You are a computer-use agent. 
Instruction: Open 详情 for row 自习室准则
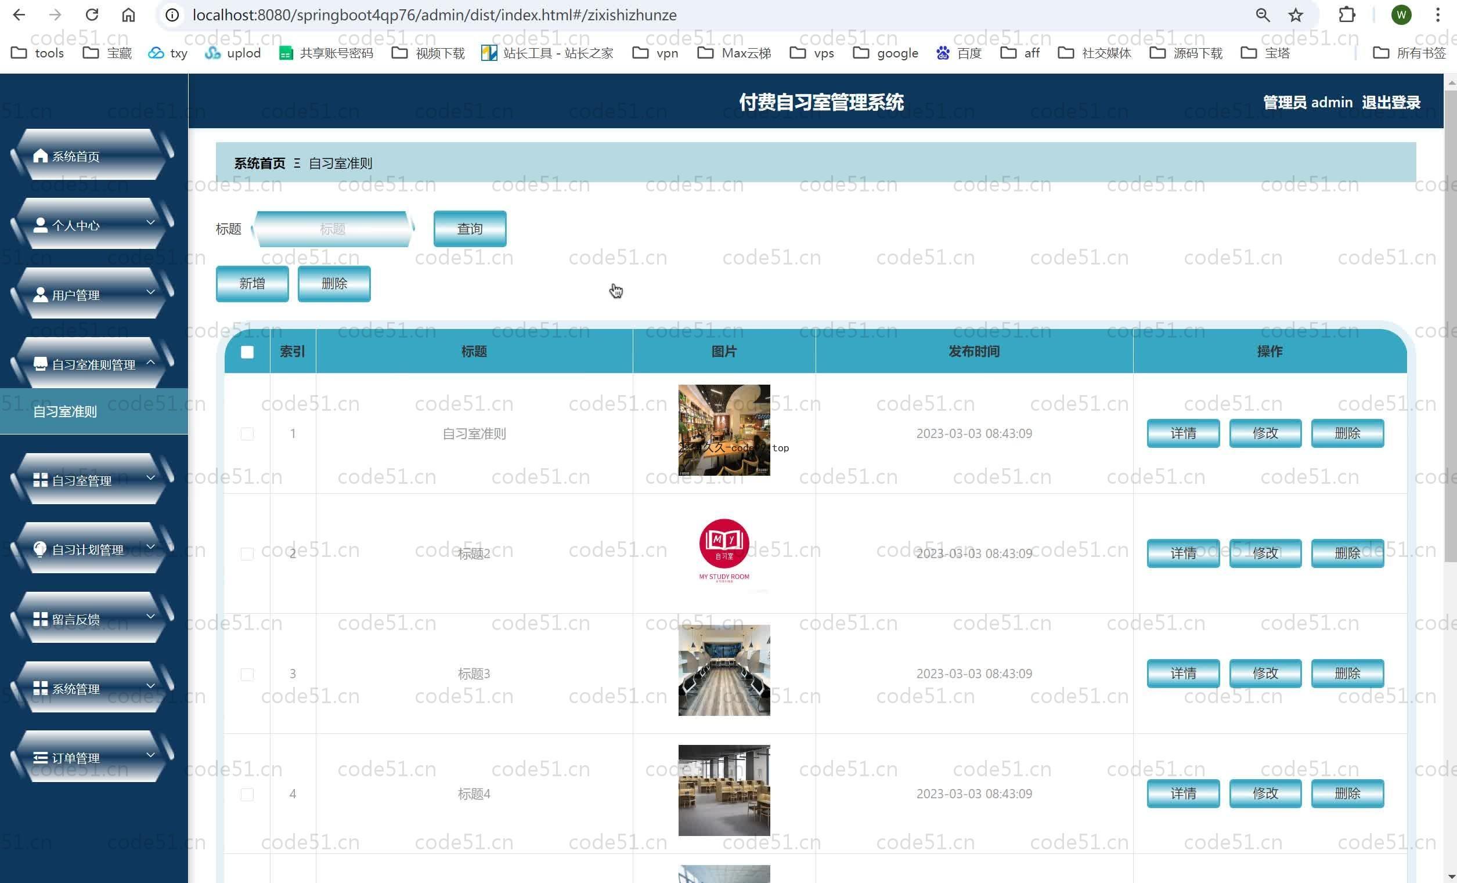(x=1183, y=433)
